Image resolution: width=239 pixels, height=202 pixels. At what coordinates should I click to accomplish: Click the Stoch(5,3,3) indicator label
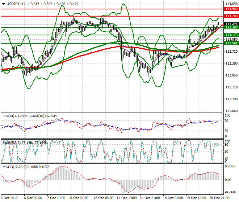coord(9,142)
